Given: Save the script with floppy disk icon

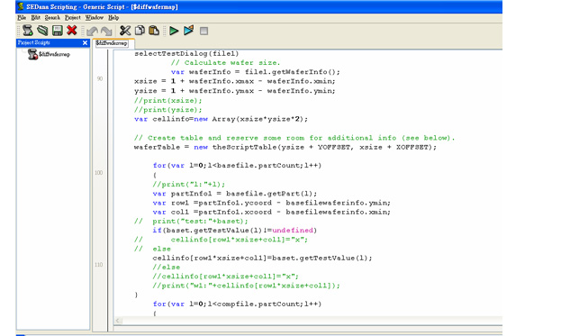Looking at the screenshot, I should (x=57, y=31).
